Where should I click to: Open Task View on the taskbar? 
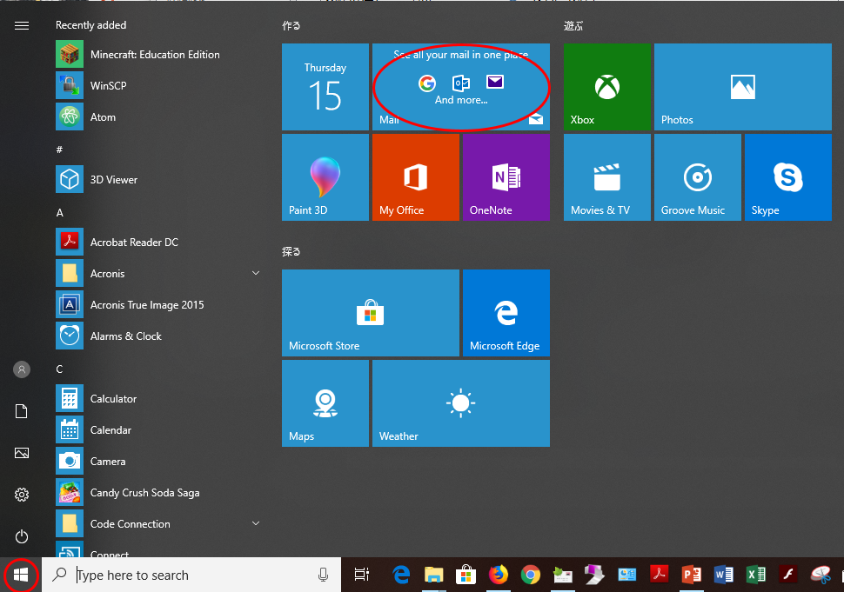tap(362, 575)
